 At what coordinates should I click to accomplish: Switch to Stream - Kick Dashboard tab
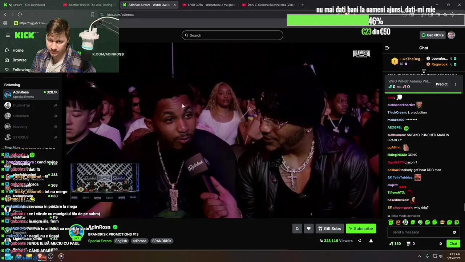point(29,5)
